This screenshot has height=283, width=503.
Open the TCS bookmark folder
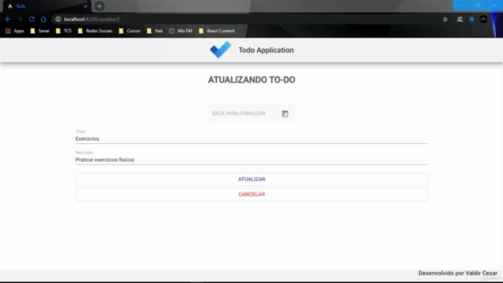coord(64,31)
